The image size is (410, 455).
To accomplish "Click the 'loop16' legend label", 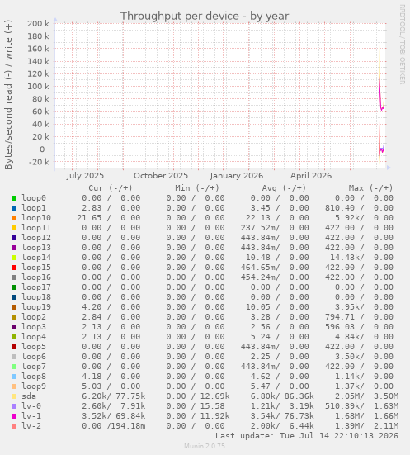I will click(x=36, y=277).
